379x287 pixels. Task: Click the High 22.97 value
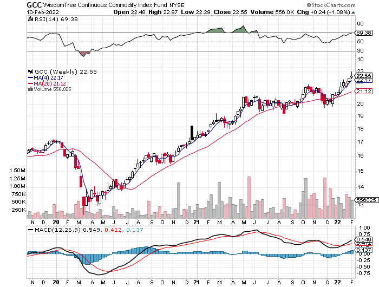[163, 12]
